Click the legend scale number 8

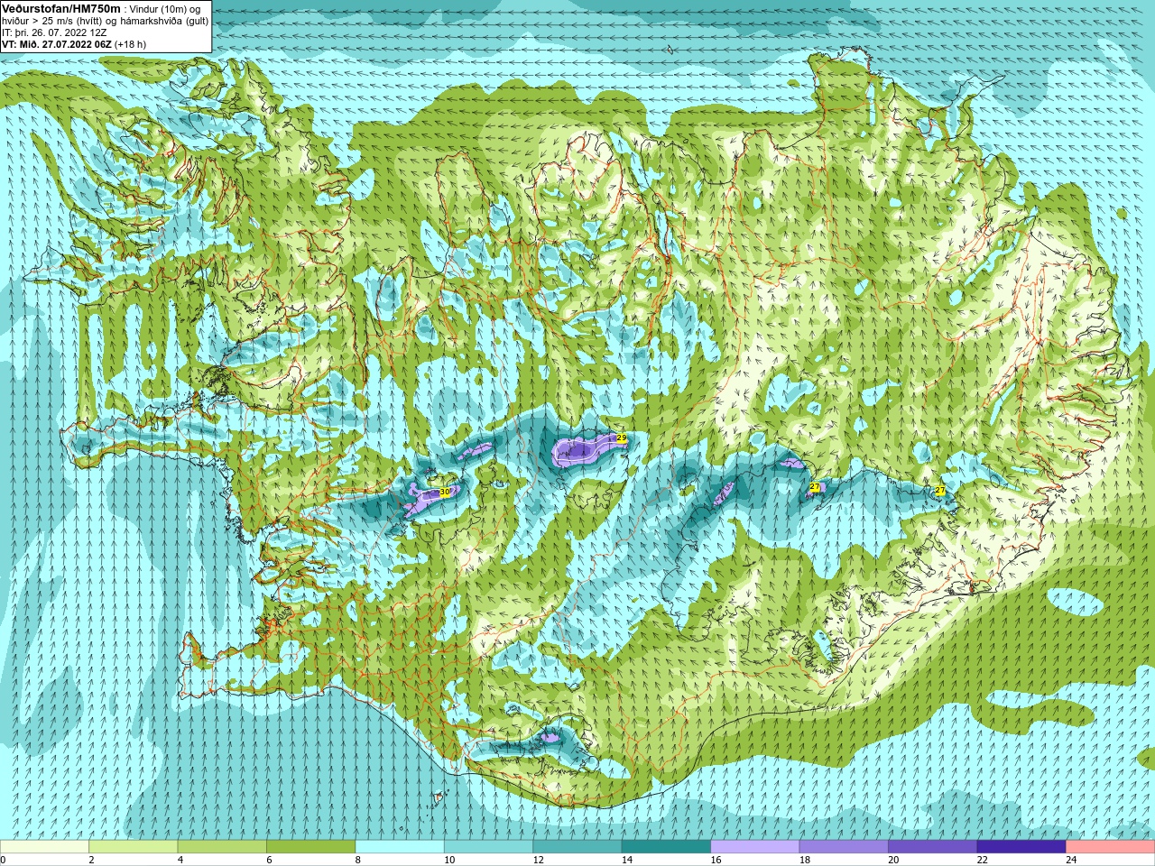(357, 861)
